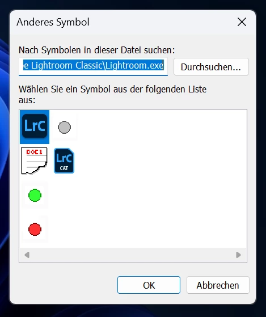Confirm the icon choice with OK
Viewport: 266px width, 317px height.
point(149,285)
